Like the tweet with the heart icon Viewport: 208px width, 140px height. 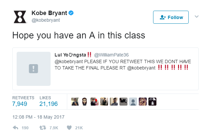pos(69,128)
